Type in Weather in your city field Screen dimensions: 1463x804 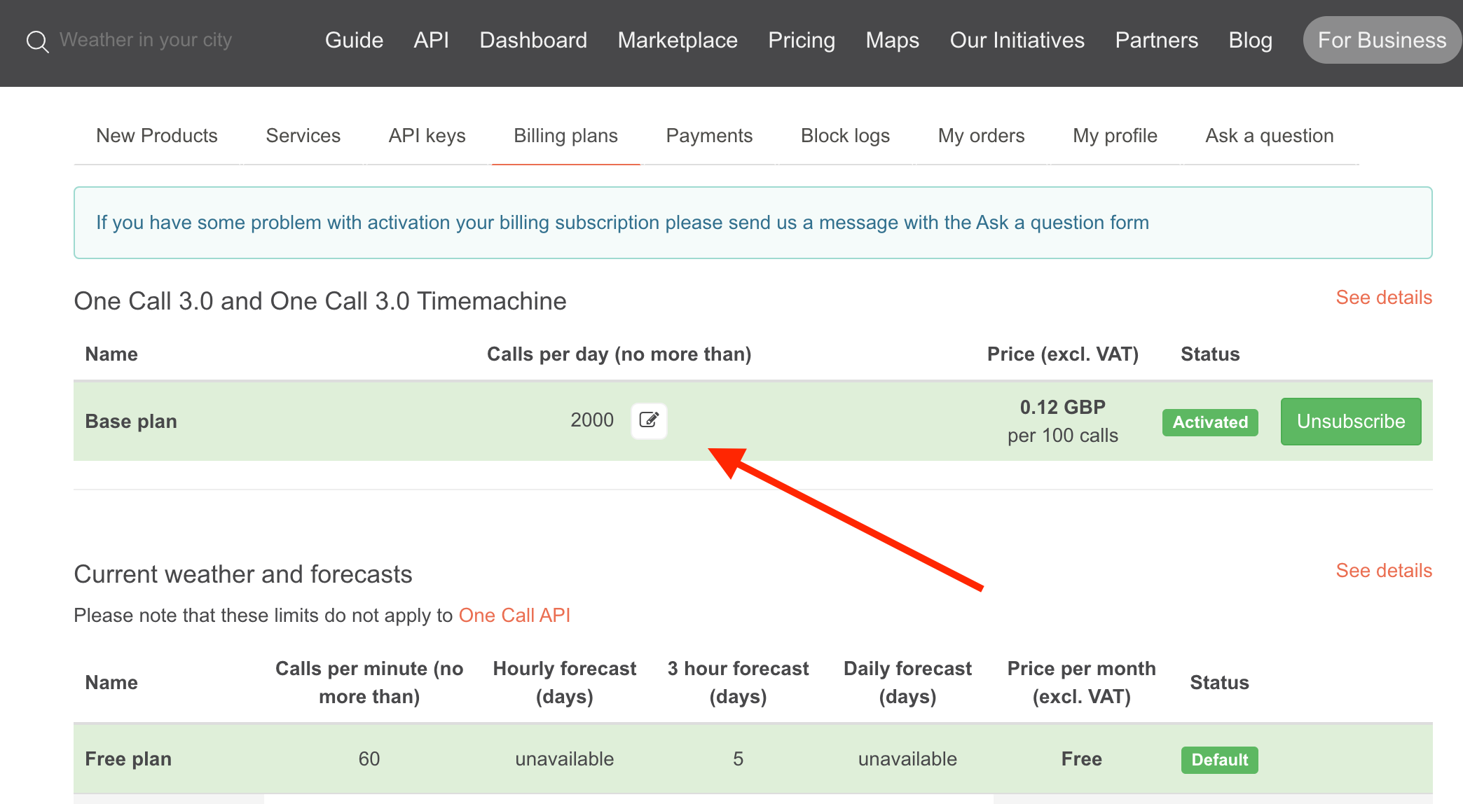coord(146,40)
